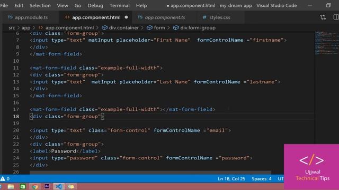Restore down the Visual Studio Code window
The image size is (339, 190).
coord(328,5)
